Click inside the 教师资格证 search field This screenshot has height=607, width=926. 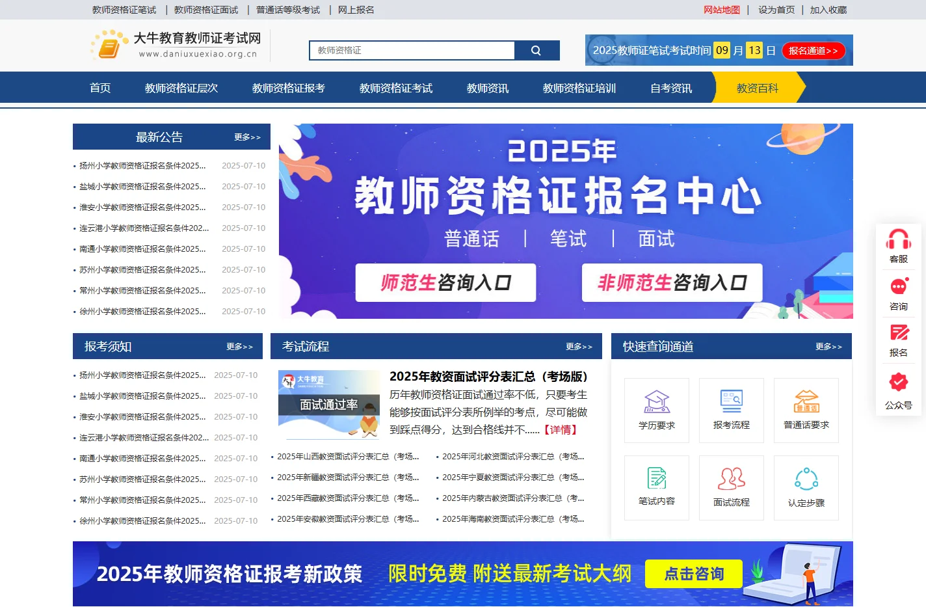(412, 50)
